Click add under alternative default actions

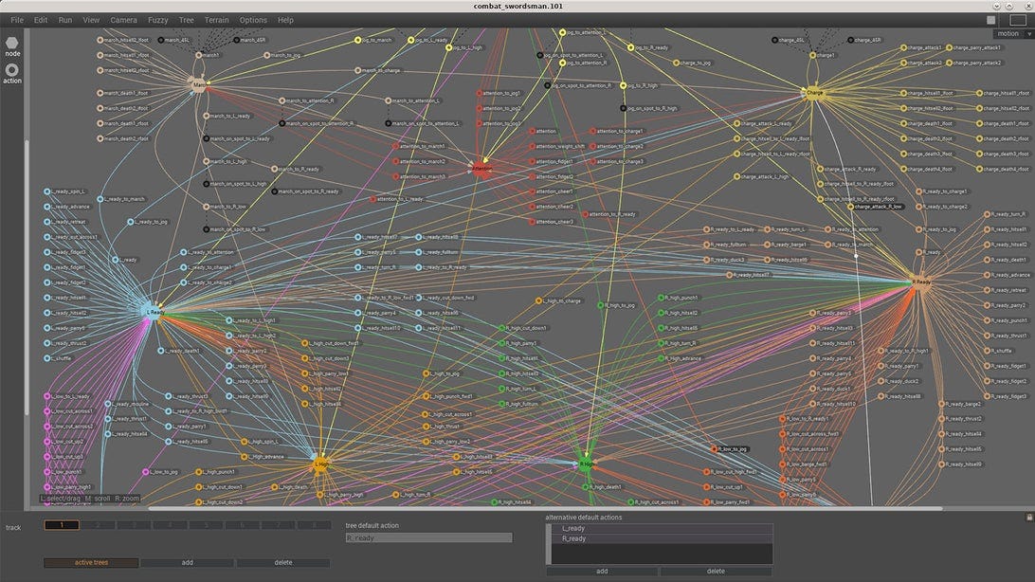coord(602,572)
